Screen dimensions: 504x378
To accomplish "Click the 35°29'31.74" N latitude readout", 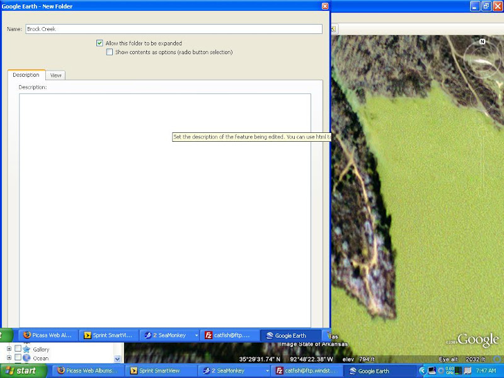I will pyautogui.click(x=260, y=359).
